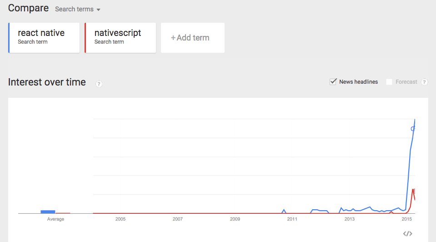This screenshot has width=436, height=242.
Task: Click the 2013 label on the time axis
Action: [349, 219]
